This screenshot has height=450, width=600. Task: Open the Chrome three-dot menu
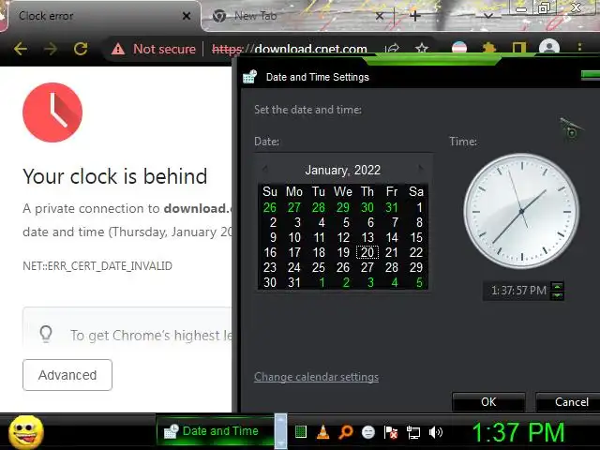click(579, 48)
